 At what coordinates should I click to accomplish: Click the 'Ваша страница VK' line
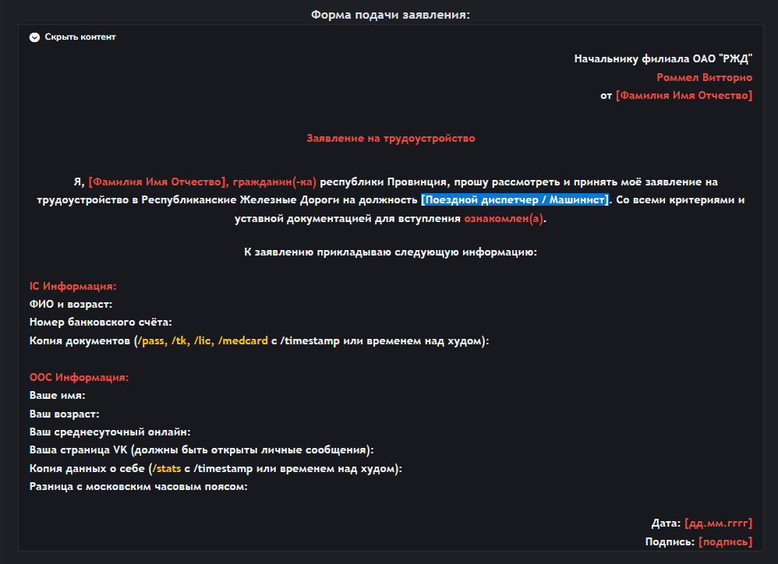coord(201,450)
